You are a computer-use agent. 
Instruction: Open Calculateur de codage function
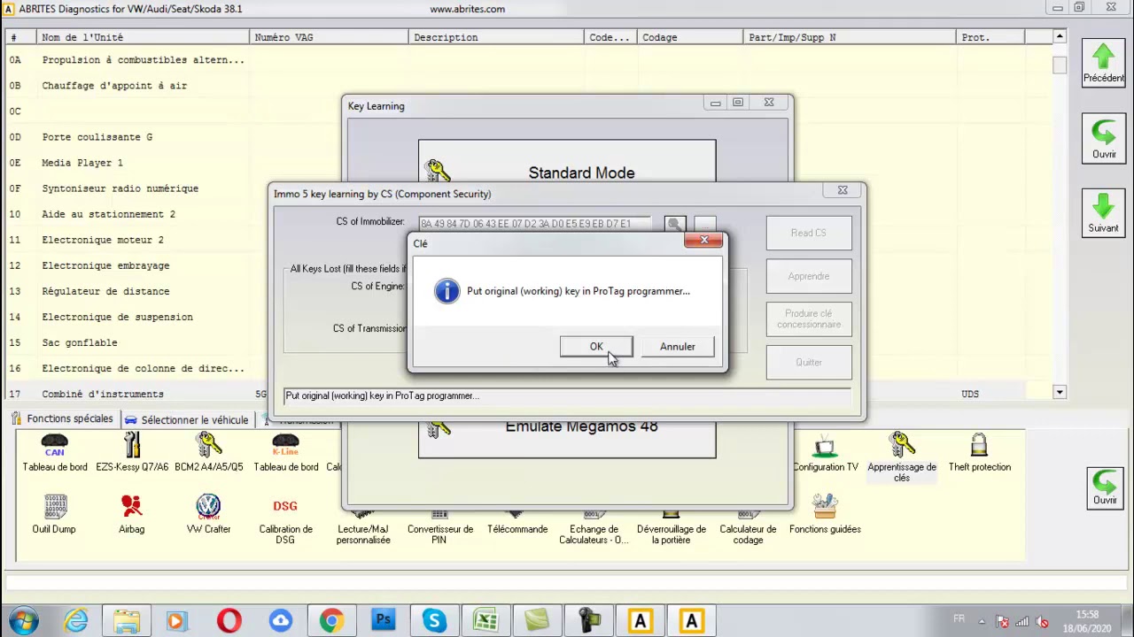(x=748, y=527)
